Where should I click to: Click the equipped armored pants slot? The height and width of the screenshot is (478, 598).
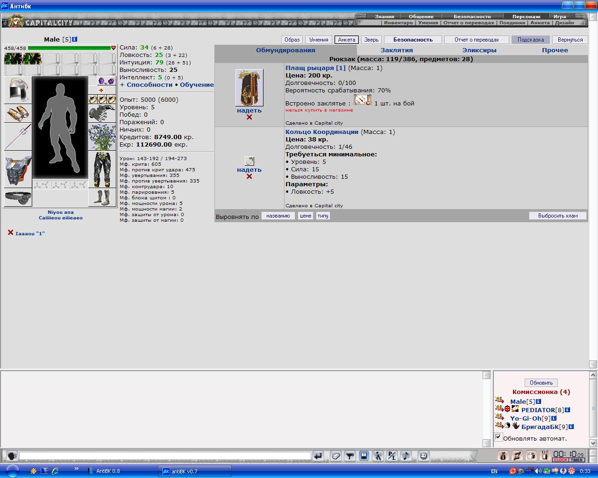click(x=102, y=169)
